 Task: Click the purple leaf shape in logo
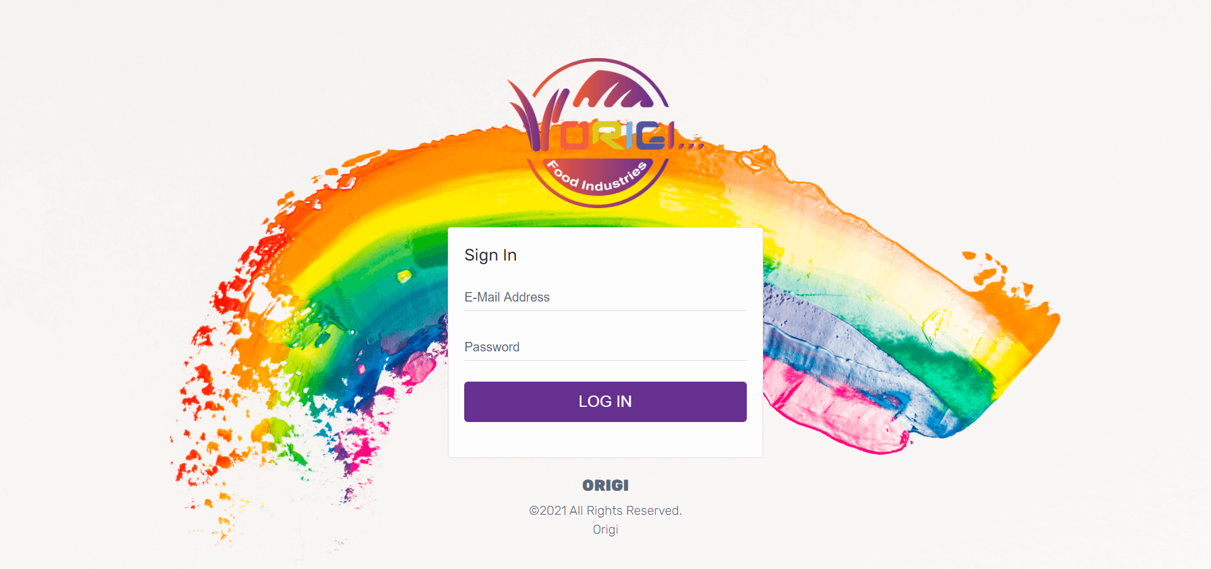[613, 89]
